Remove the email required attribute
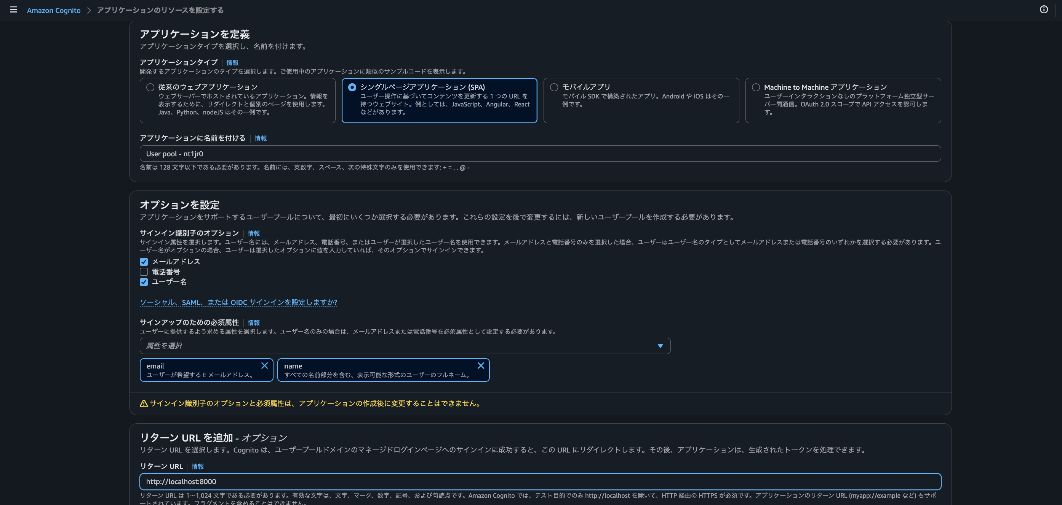 tap(264, 365)
